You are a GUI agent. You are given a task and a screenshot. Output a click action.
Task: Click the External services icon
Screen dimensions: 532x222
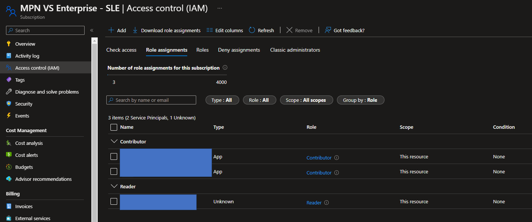(x=9, y=218)
